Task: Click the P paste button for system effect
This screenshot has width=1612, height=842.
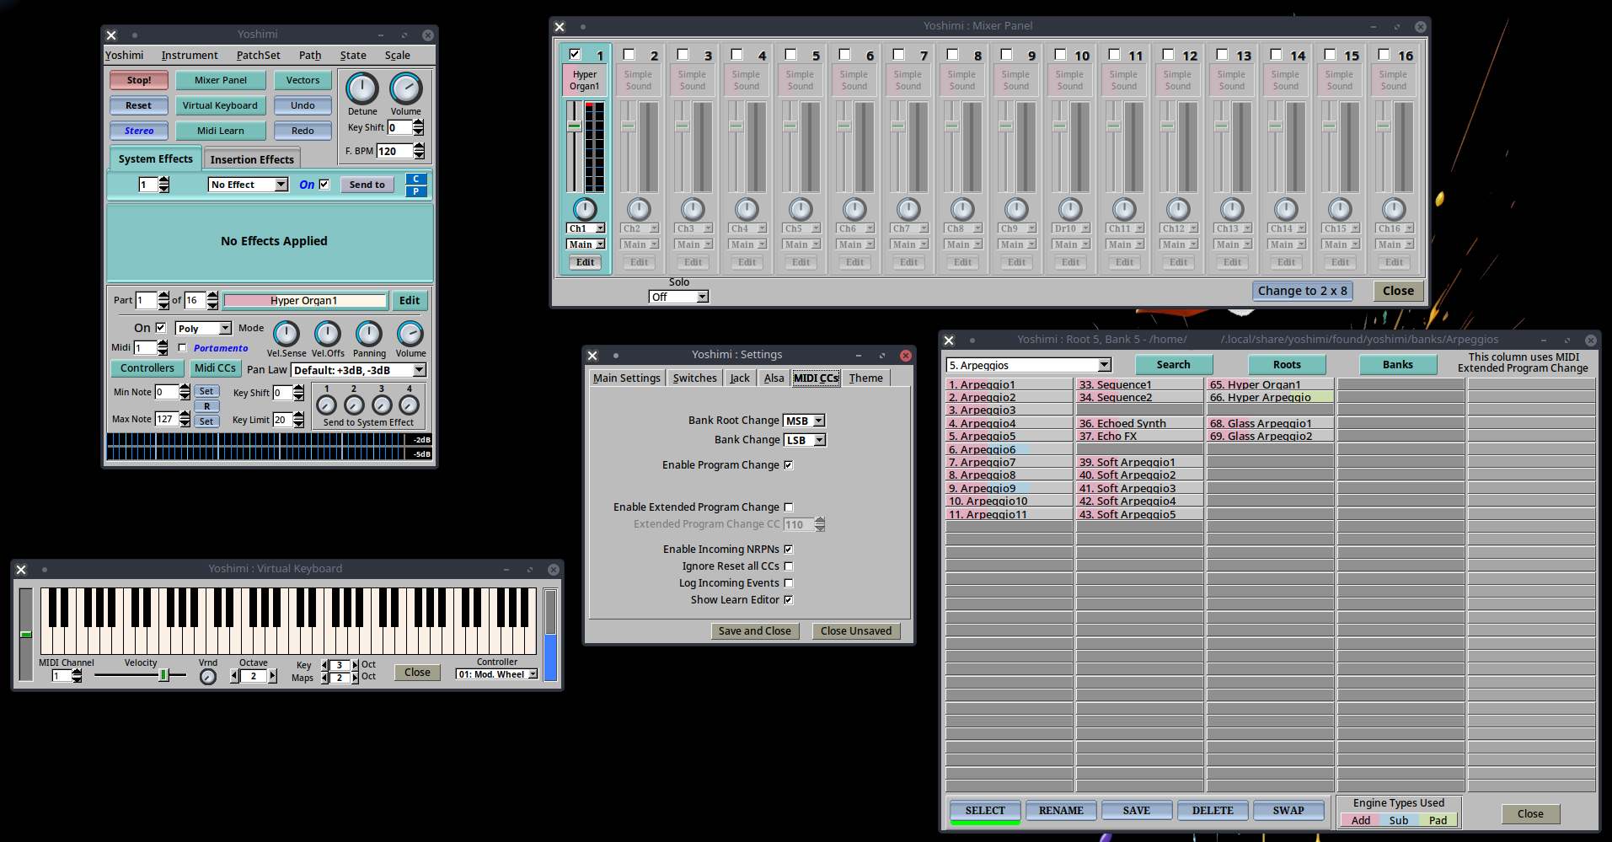Action: click(x=416, y=191)
